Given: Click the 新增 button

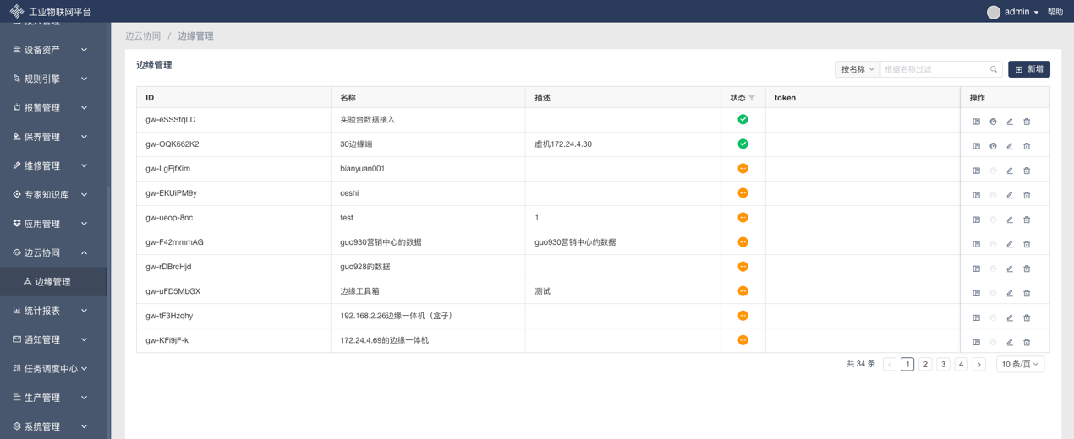Looking at the screenshot, I should (1028, 69).
